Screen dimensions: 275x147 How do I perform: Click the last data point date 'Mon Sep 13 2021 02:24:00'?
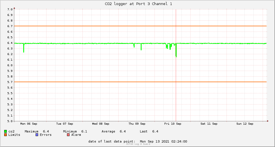(x=163, y=141)
